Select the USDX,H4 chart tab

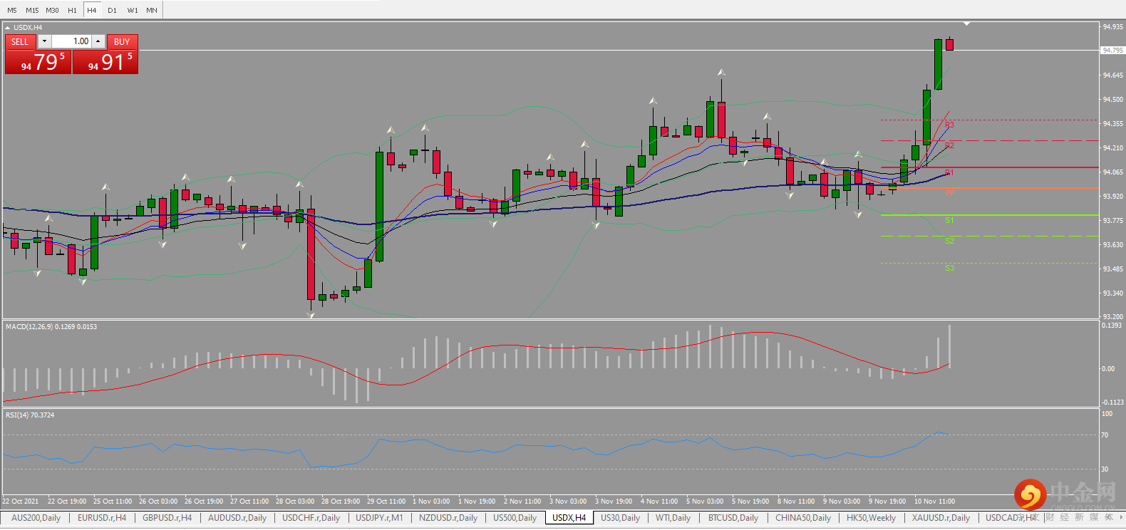(569, 518)
